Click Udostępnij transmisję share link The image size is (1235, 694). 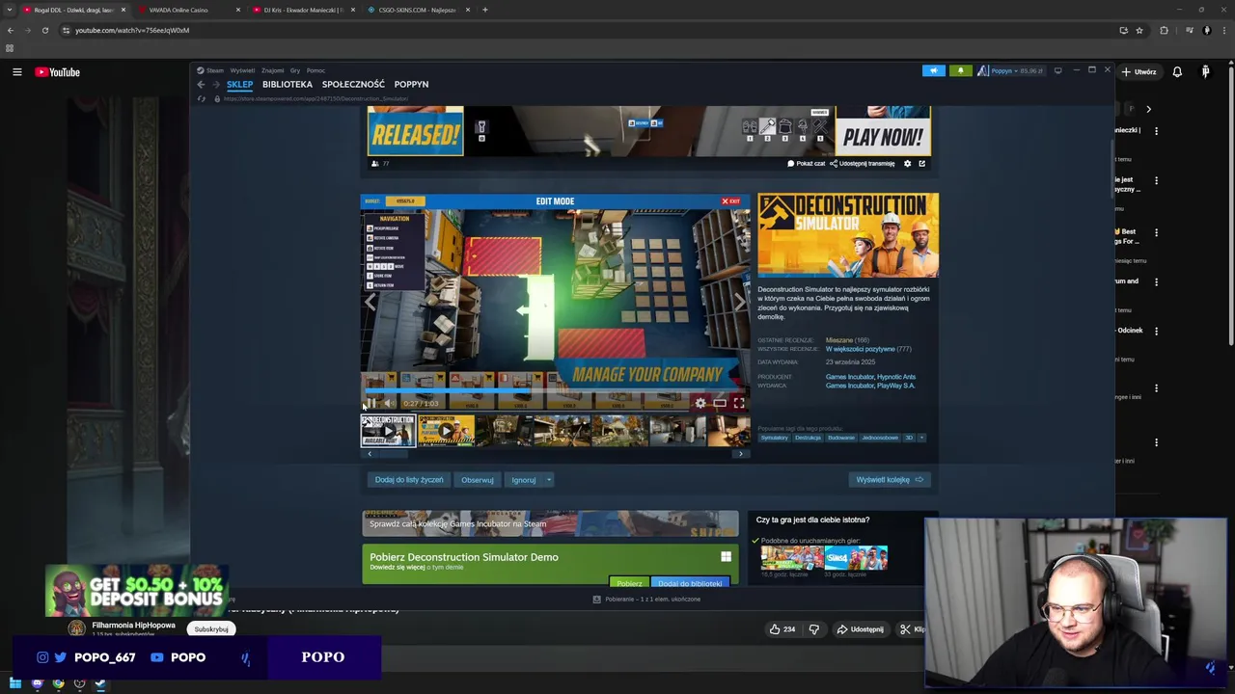pos(863,164)
